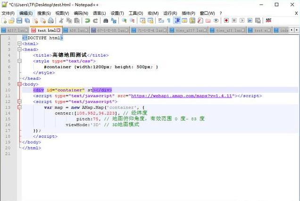Open the 文件(F) menu
This screenshot has width=300, height=201.
[8, 13]
